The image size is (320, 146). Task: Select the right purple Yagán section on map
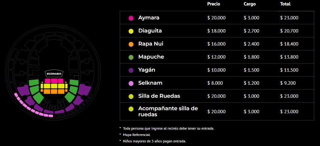tap(82, 96)
